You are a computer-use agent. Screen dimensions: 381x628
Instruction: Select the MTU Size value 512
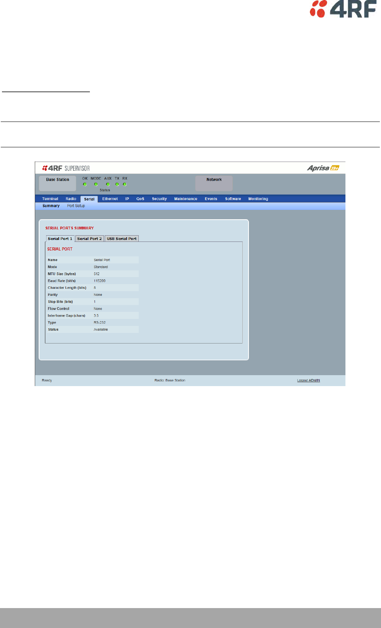click(97, 274)
